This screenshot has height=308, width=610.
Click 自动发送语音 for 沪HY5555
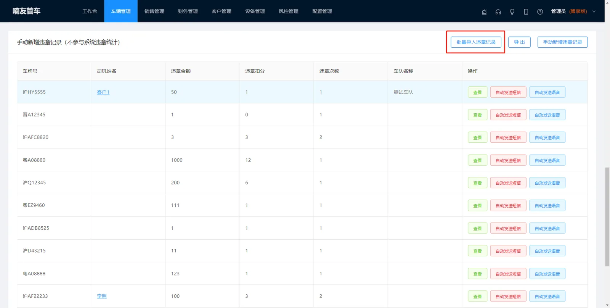click(x=547, y=92)
